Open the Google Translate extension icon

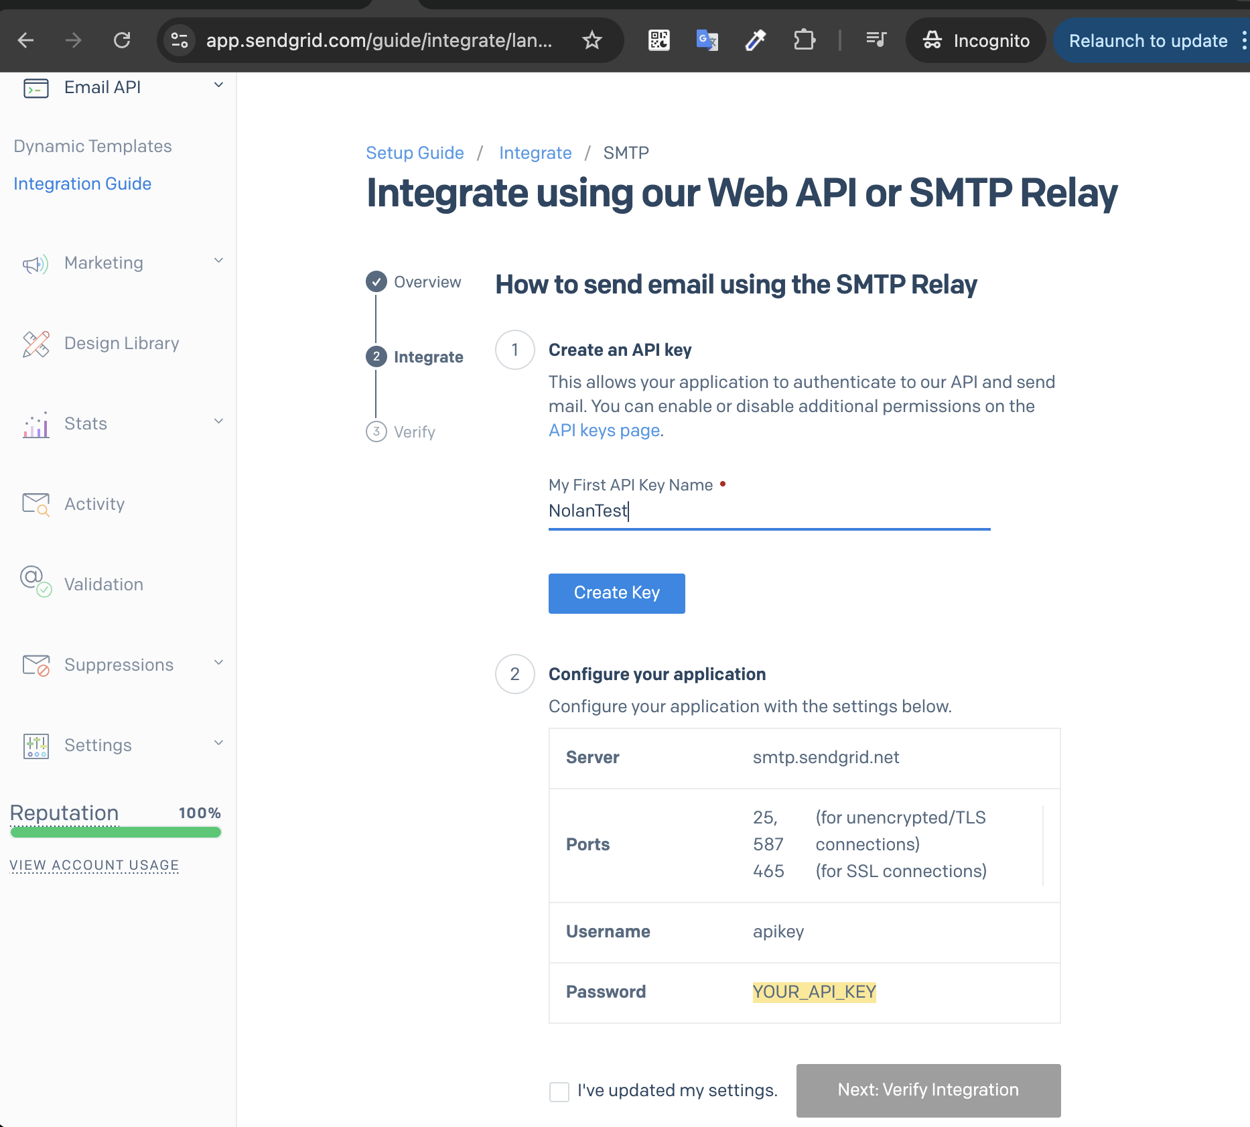[x=707, y=41]
